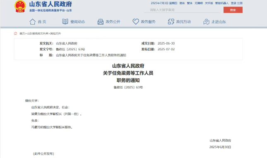The image size is (267, 158).
Task: Click the red 搜索 search button
Action: (x=233, y=10)
